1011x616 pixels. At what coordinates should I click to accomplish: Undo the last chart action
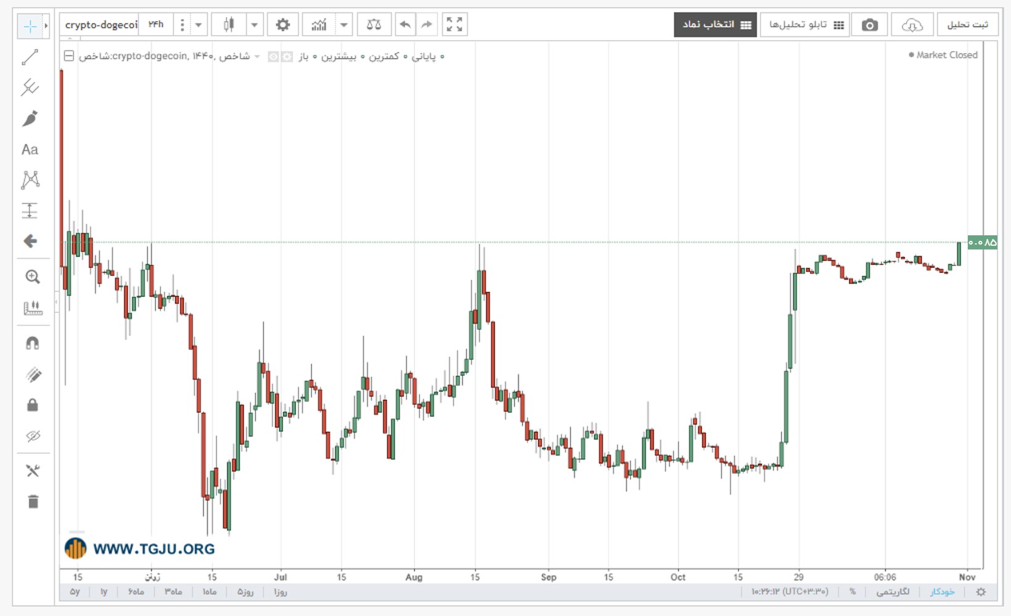click(405, 25)
